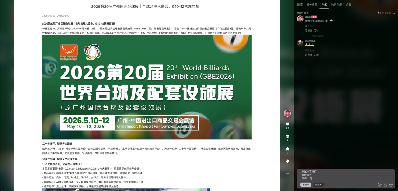Open the first commenter's avatar (author)
The height and width of the screenshot is (191, 398).
(300, 19)
